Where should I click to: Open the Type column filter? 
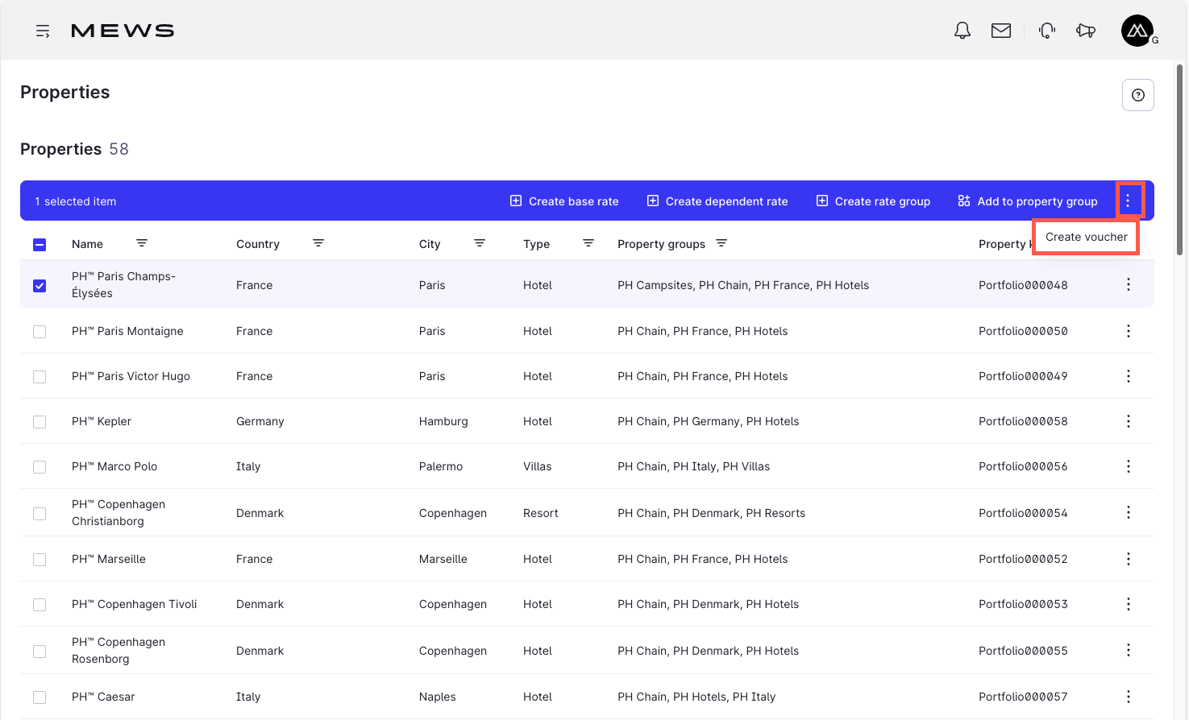tap(588, 243)
